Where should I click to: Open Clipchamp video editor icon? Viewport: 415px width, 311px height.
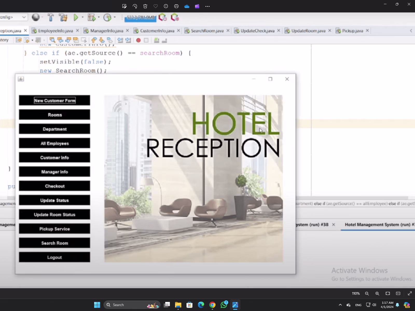[197, 6]
